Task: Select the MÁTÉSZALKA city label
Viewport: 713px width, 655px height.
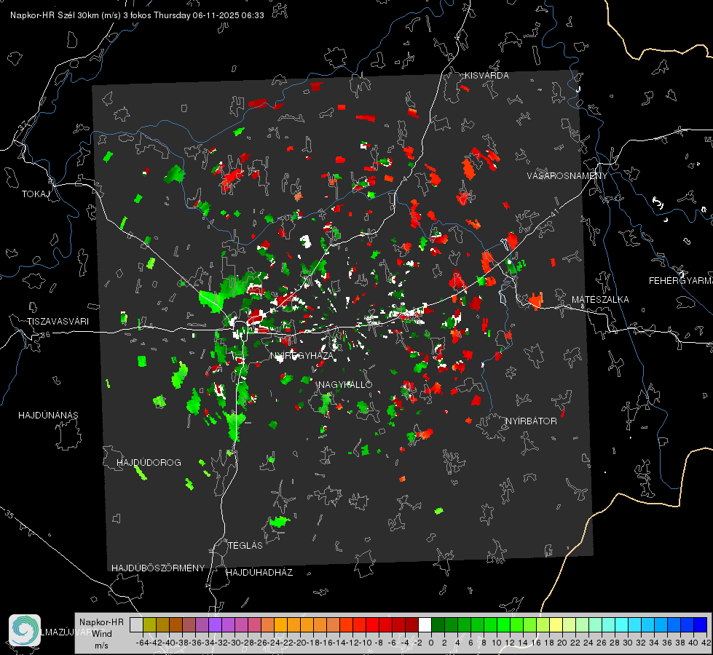Action: pyautogui.click(x=600, y=300)
